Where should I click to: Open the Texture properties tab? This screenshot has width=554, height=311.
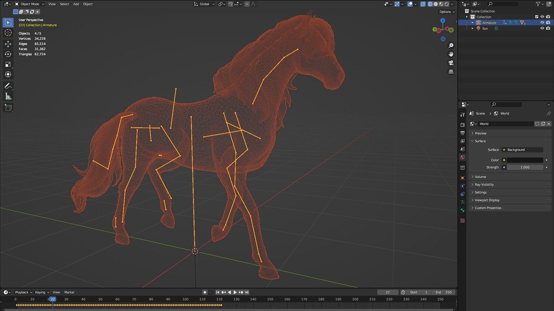(462, 221)
